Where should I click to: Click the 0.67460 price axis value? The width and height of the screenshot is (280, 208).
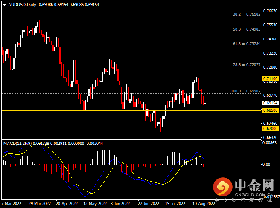pyautogui.click(x=270, y=124)
